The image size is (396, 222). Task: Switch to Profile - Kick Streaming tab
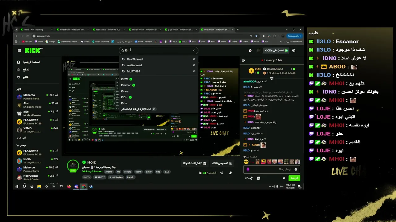pyautogui.click(x=36, y=30)
